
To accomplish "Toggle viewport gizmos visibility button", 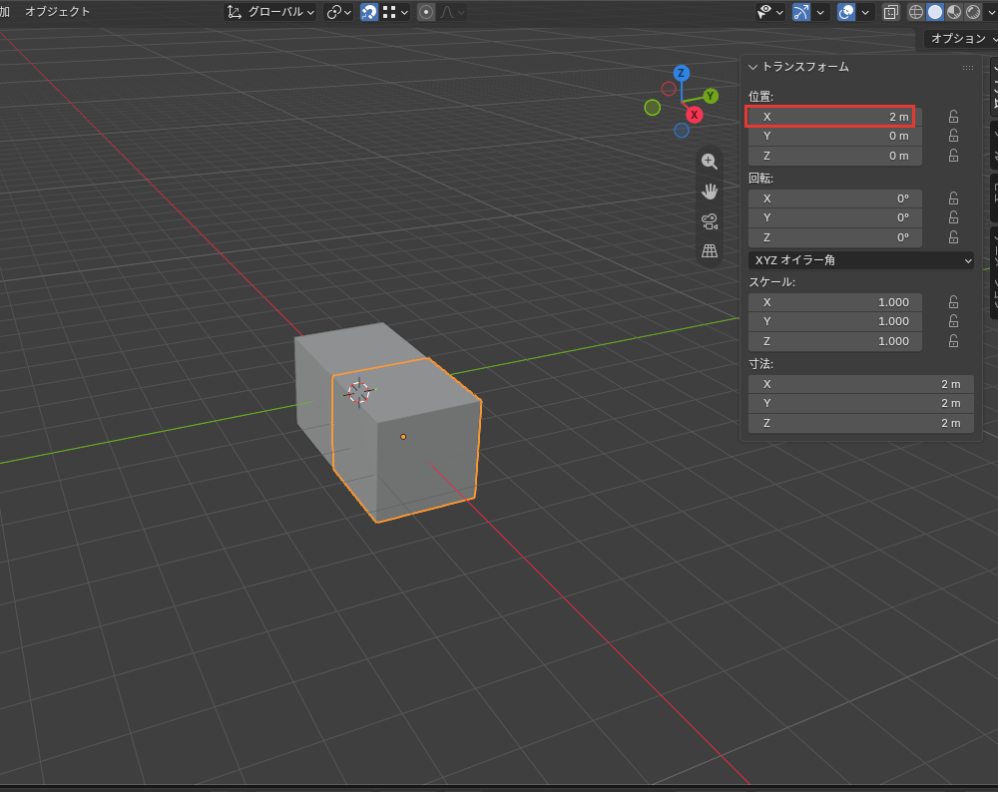I will pyautogui.click(x=801, y=12).
